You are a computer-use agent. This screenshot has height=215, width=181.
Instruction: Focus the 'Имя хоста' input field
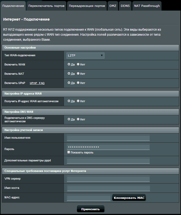coord(108,188)
